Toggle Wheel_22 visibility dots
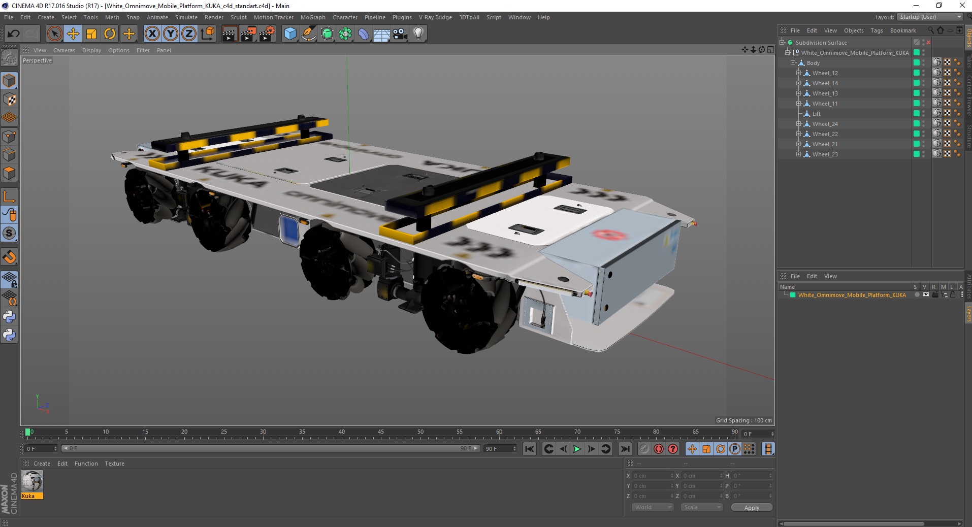Viewport: 972px width, 527px height. tap(924, 134)
